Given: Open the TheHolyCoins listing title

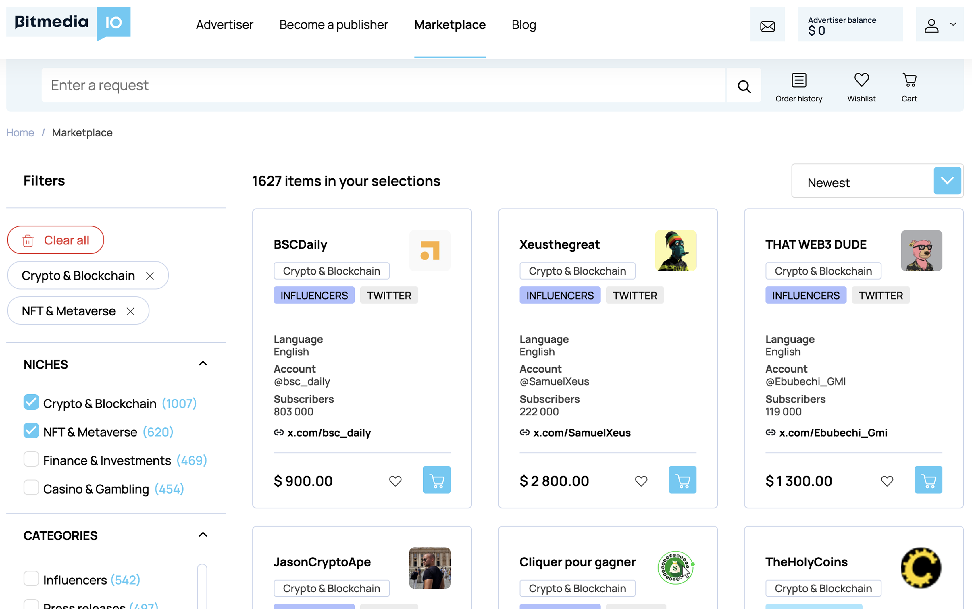Looking at the screenshot, I should pyautogui.click(x=807, y=562).
